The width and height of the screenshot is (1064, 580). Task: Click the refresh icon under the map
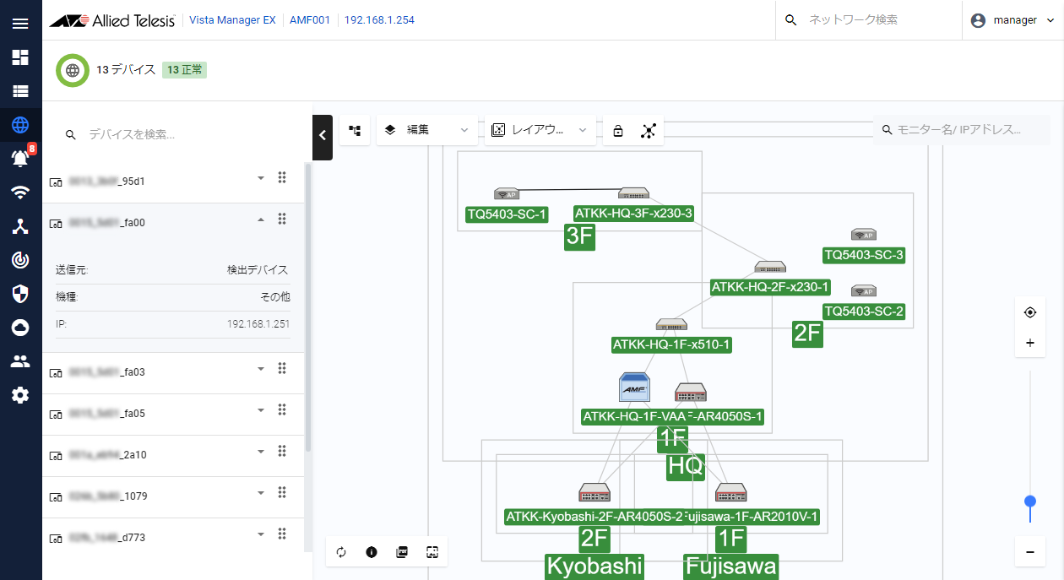tap(341, 552)
